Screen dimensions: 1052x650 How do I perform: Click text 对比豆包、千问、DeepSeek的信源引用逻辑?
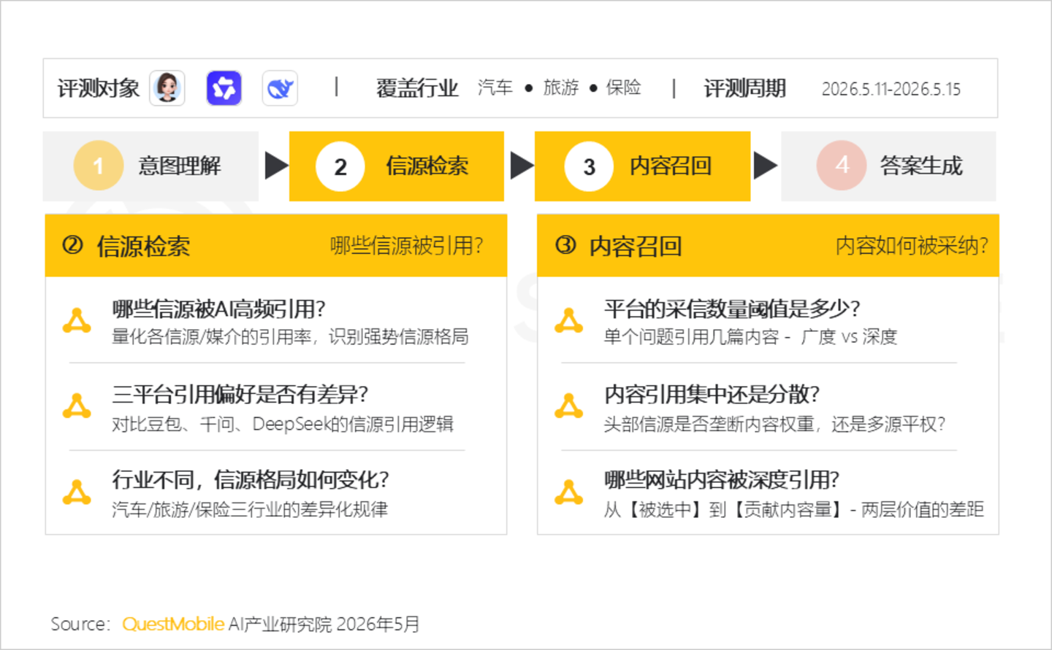tap(283, 424)
